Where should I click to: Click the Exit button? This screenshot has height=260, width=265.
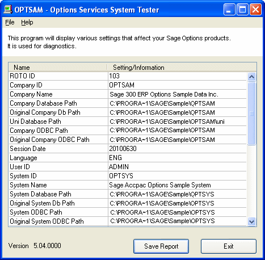coord(229,246)
